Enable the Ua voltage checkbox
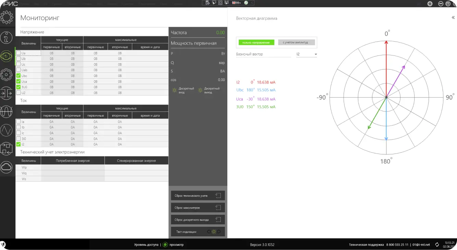The width and height of the screenshot is (457, 250). click(x=18, y=53)
